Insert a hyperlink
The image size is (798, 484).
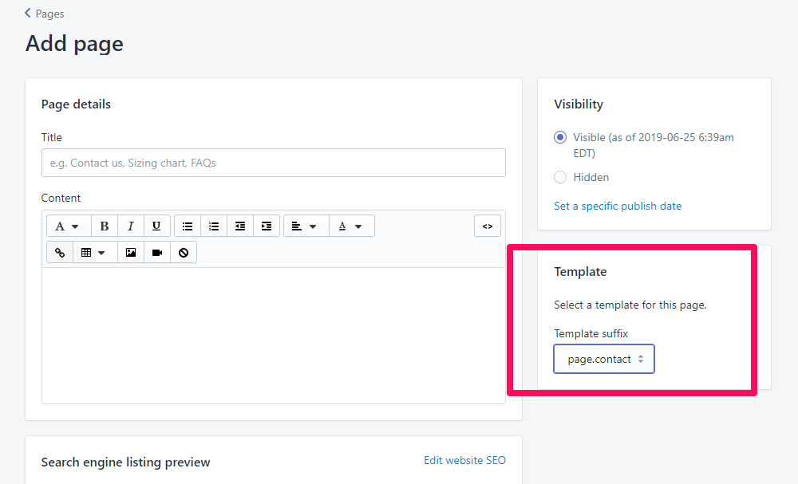[x=60, y=252]
